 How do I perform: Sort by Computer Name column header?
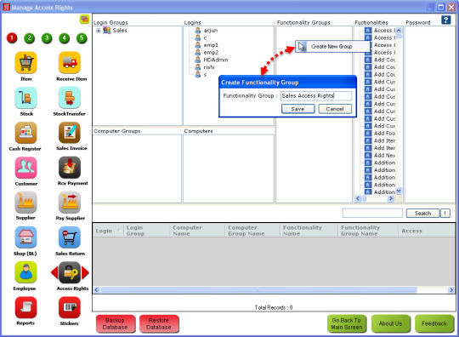click(197, 231)
